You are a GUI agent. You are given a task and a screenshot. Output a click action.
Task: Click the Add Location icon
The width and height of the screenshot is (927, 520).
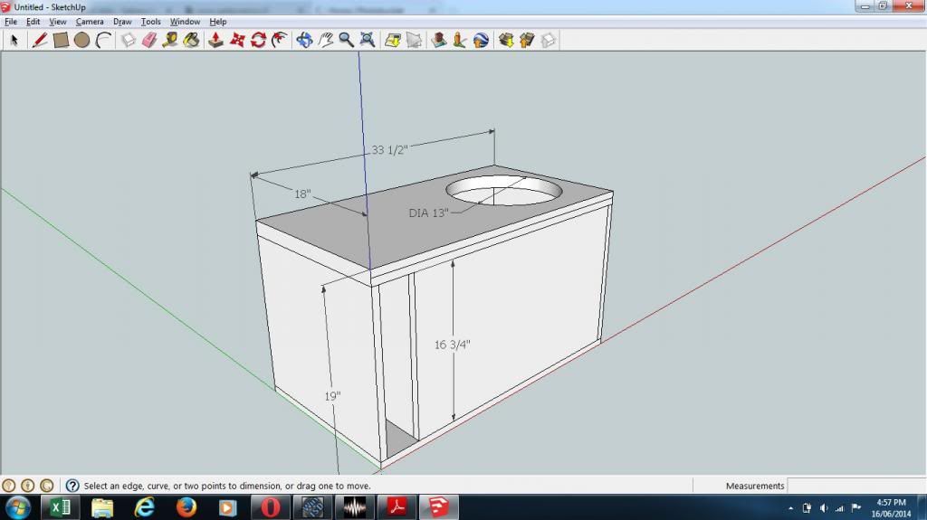pos(393,40)
